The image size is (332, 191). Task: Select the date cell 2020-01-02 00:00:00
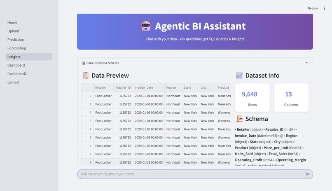(x=149, y=104)
